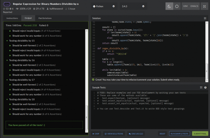Screen dimensions: 210x138
Task: Switch to dark theme with moon icon
Action: click(x=169, y=6)
